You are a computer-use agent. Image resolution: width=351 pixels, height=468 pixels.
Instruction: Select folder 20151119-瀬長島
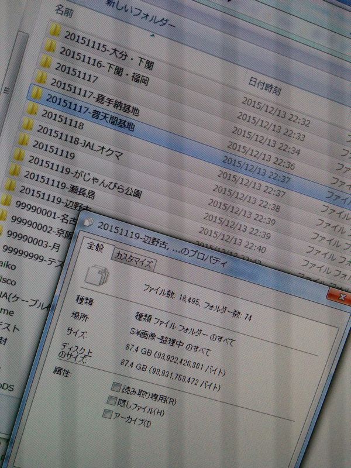[60, 185]
